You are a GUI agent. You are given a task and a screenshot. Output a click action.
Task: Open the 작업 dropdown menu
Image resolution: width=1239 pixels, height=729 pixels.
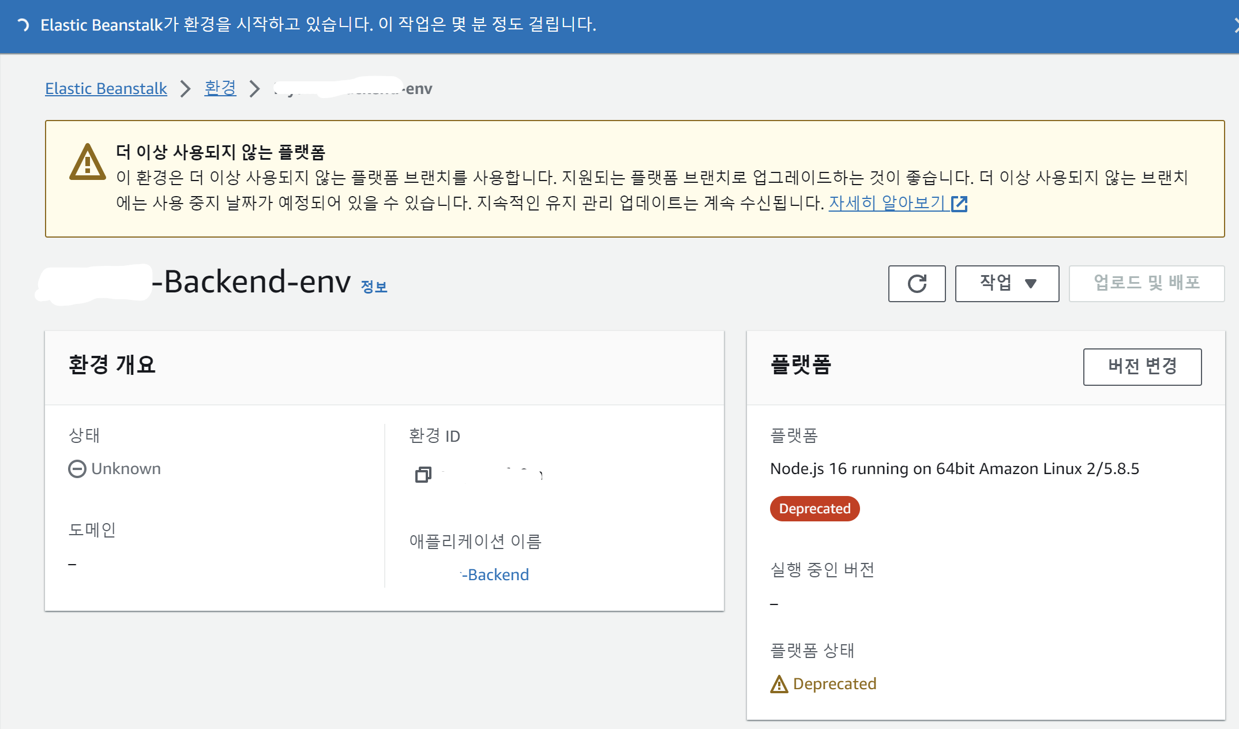1007,283
